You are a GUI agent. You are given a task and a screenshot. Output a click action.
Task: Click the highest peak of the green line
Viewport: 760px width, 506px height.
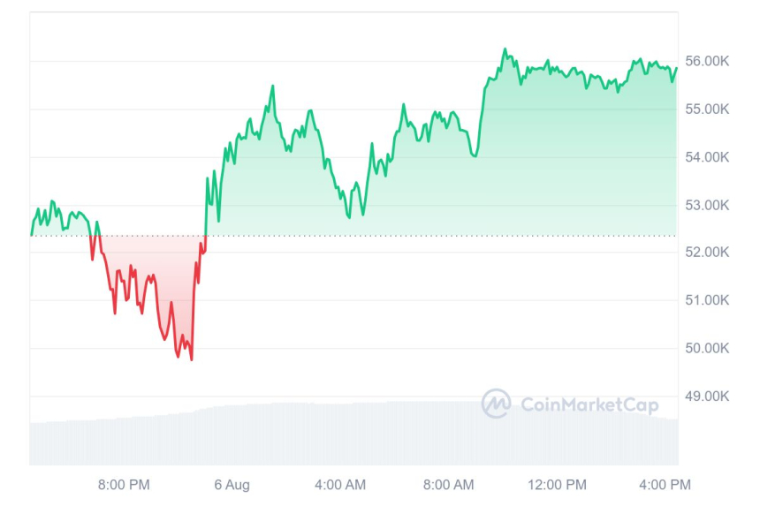click(505, 49)
